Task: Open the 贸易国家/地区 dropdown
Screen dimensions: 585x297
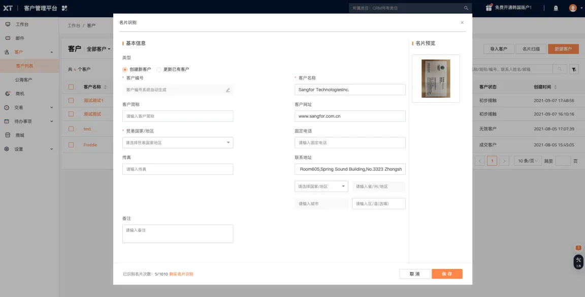Action: (x=178, y=143)
